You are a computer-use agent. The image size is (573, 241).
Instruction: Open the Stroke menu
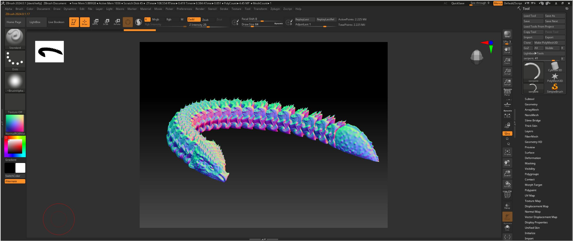coord(224,9)
